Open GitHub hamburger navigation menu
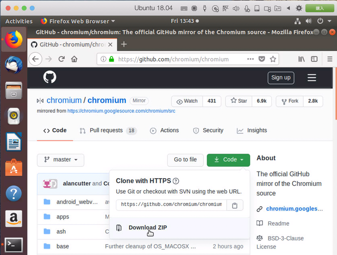 312,78
